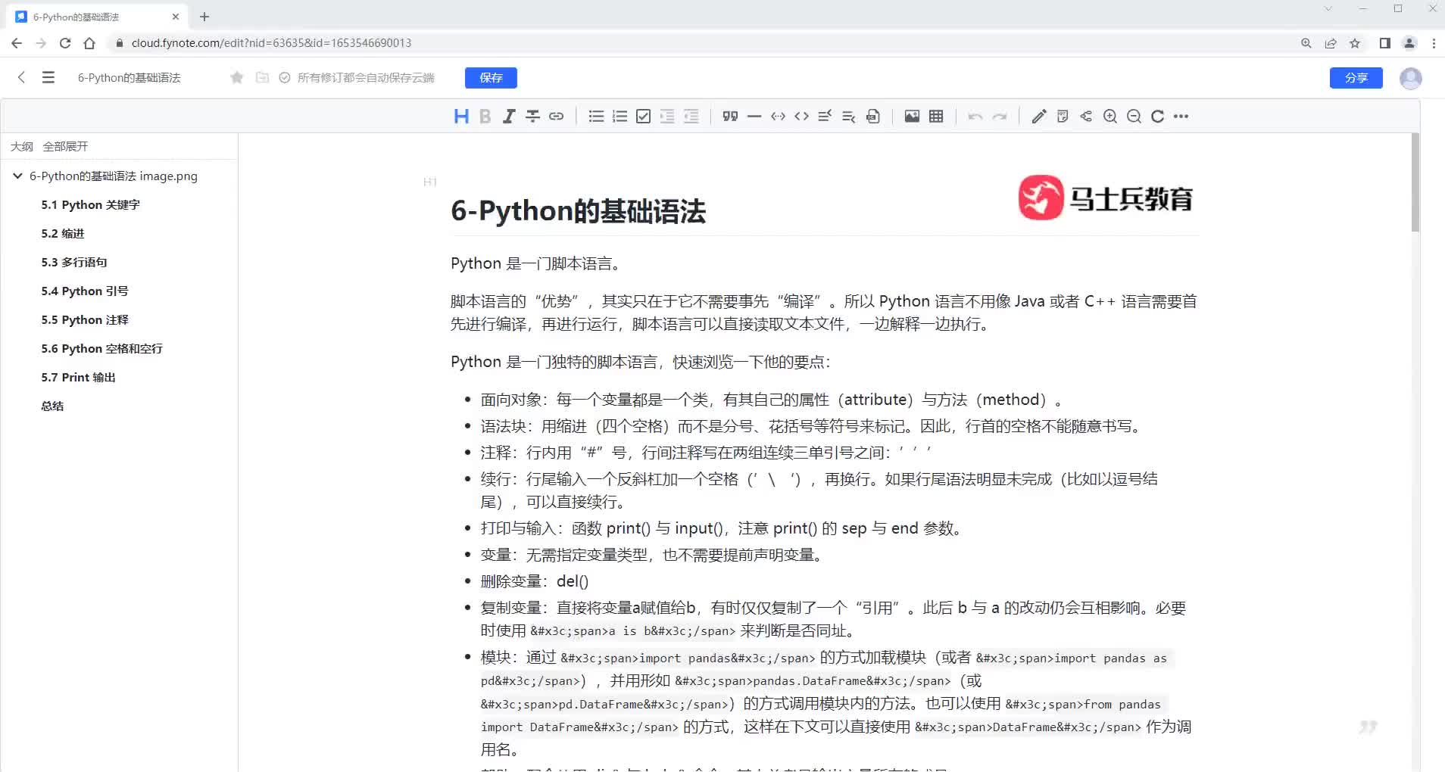Undo the last edit
This screenshot has height=772, width=1445.
click(x=975, y=117)
